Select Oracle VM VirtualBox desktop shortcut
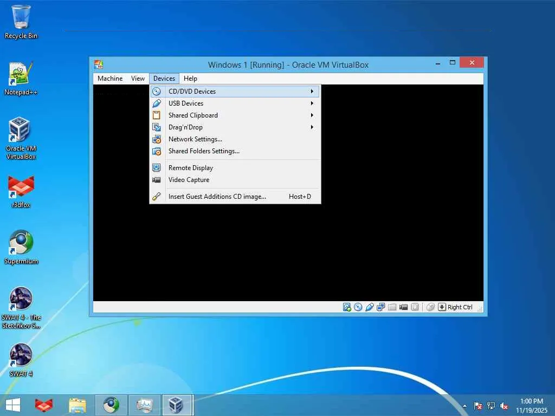This screenshot has width=555, height=416. tap(21, 138)
